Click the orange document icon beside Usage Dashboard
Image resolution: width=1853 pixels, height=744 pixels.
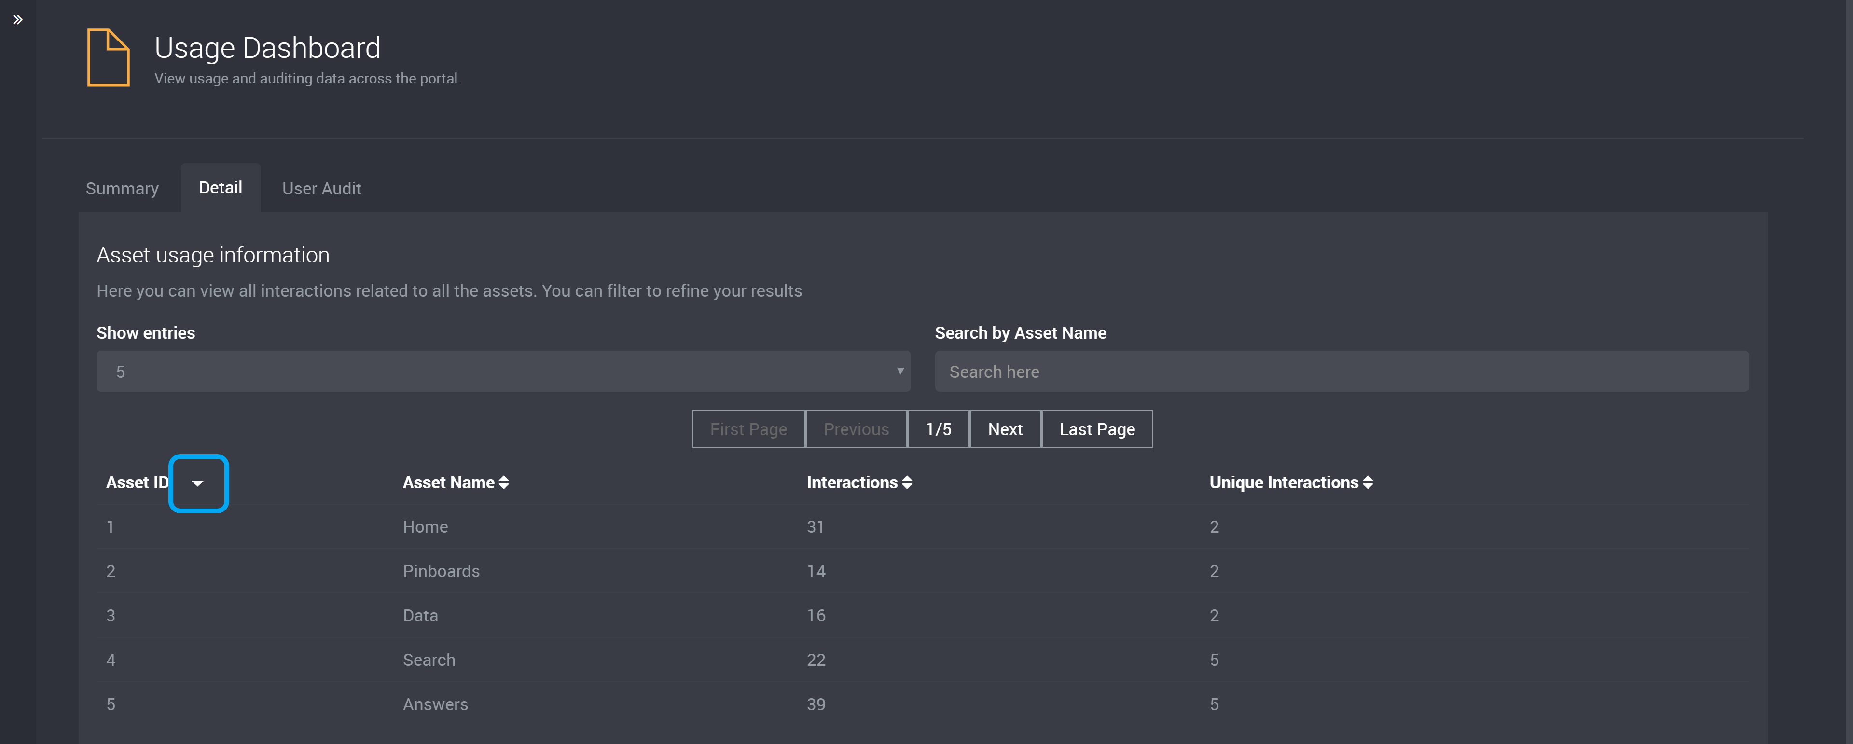point(109,57)
